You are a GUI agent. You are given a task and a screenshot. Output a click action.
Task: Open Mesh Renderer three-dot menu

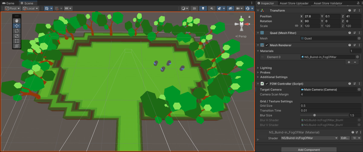[x=359, y=45]
